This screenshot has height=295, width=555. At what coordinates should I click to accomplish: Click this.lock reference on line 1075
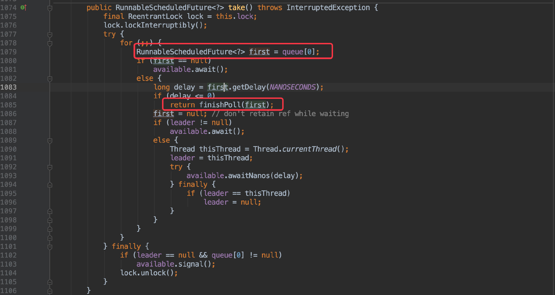coord(235,16)
